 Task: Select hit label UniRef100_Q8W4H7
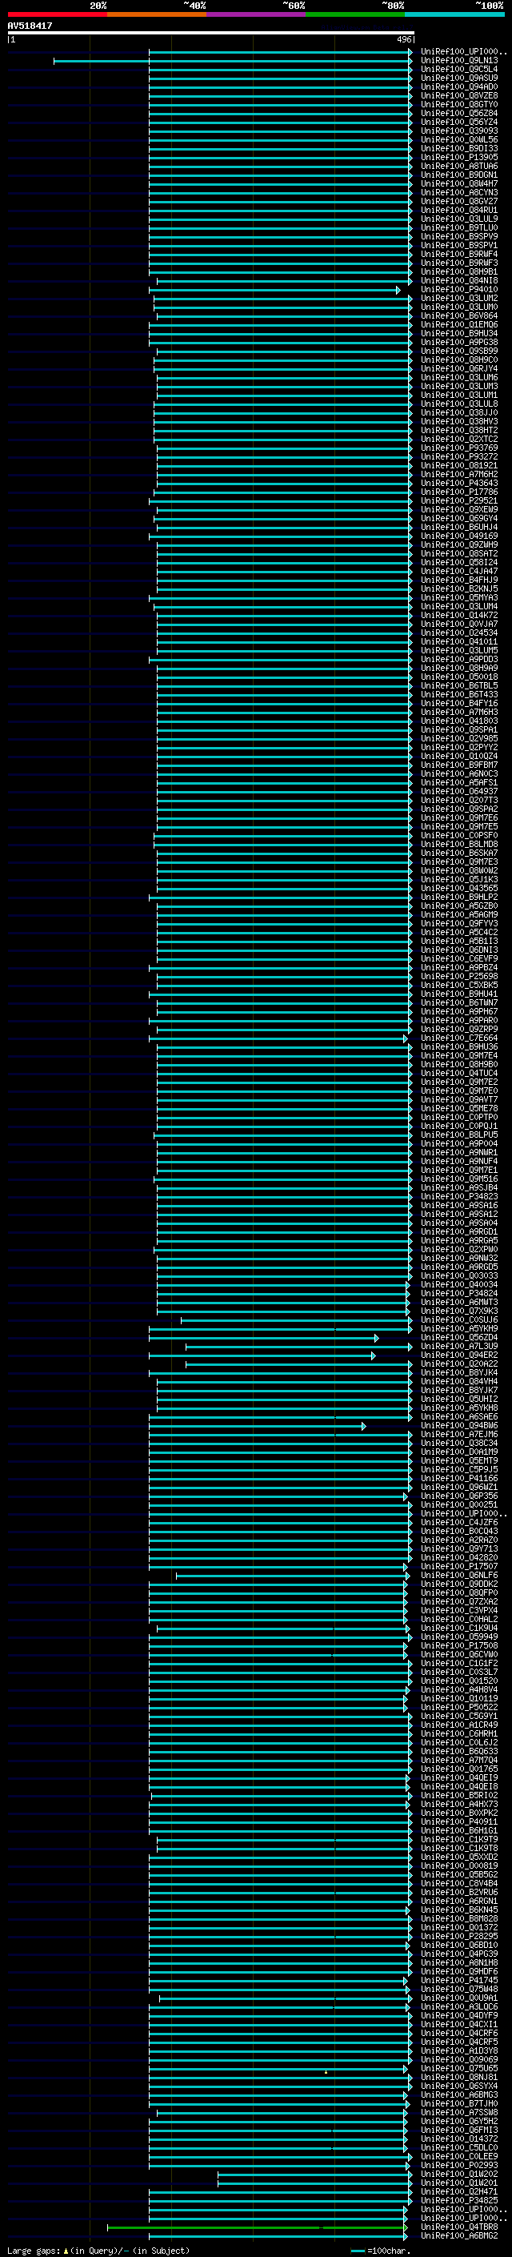459,184
